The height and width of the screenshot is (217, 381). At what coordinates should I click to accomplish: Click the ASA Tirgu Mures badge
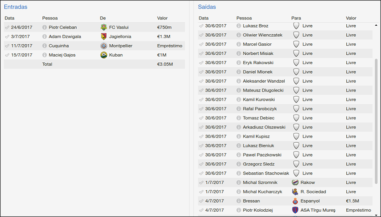(x=296, y=210)
